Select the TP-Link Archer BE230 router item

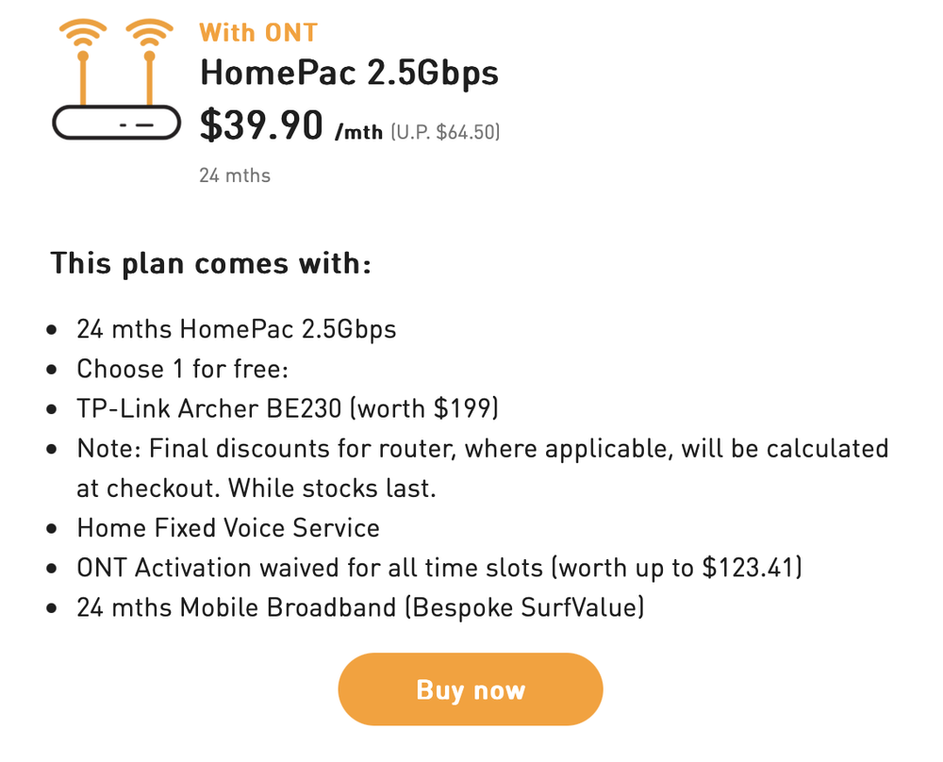(288, 408)
